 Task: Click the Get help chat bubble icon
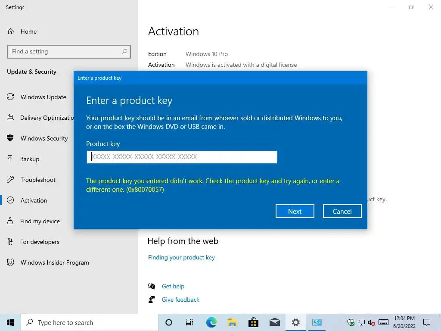[x=152, y=286]
